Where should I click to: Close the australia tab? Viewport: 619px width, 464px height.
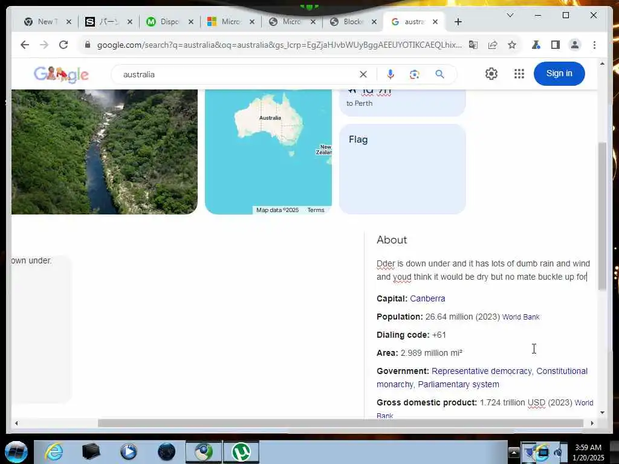[435, 22]
